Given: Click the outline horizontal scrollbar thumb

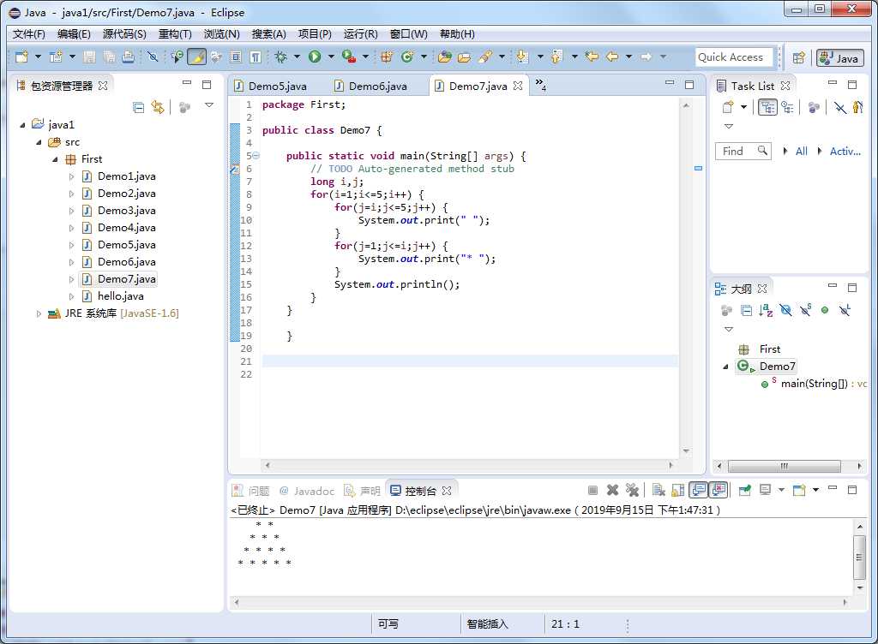Looking at the screenshot, I should click(784, 466).
